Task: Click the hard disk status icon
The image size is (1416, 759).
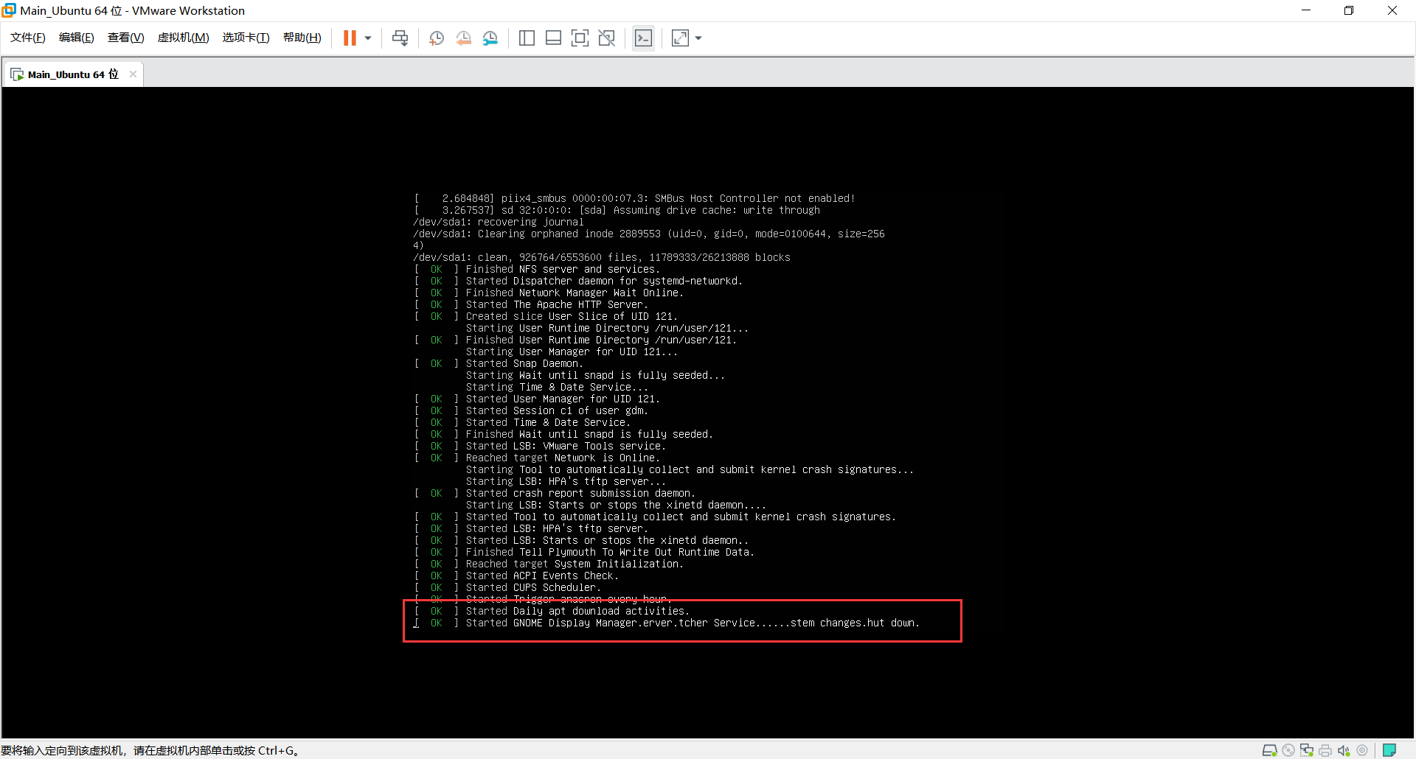Action: pos(1269,750)
